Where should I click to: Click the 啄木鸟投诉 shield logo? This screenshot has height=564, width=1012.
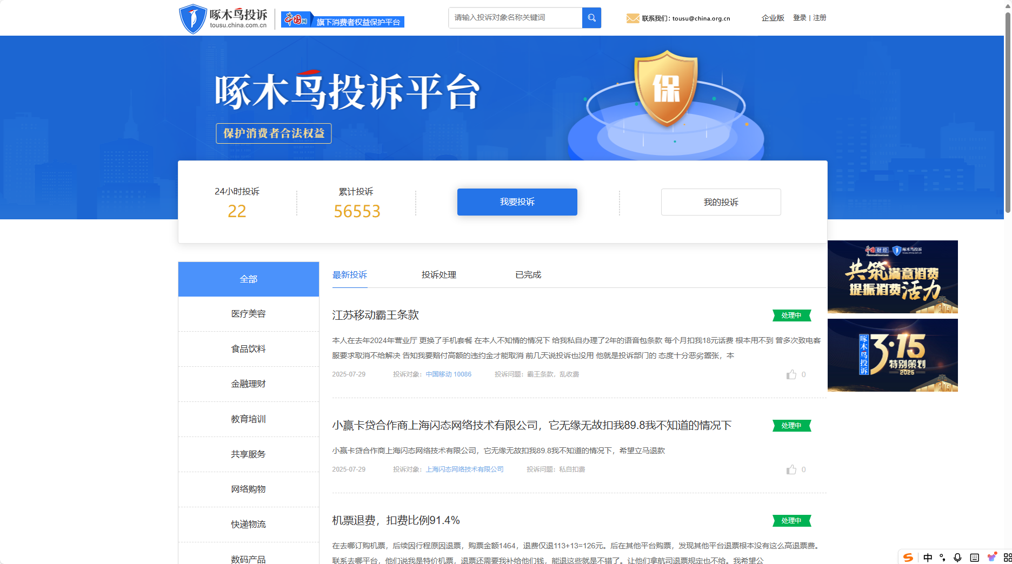(192, 18)
